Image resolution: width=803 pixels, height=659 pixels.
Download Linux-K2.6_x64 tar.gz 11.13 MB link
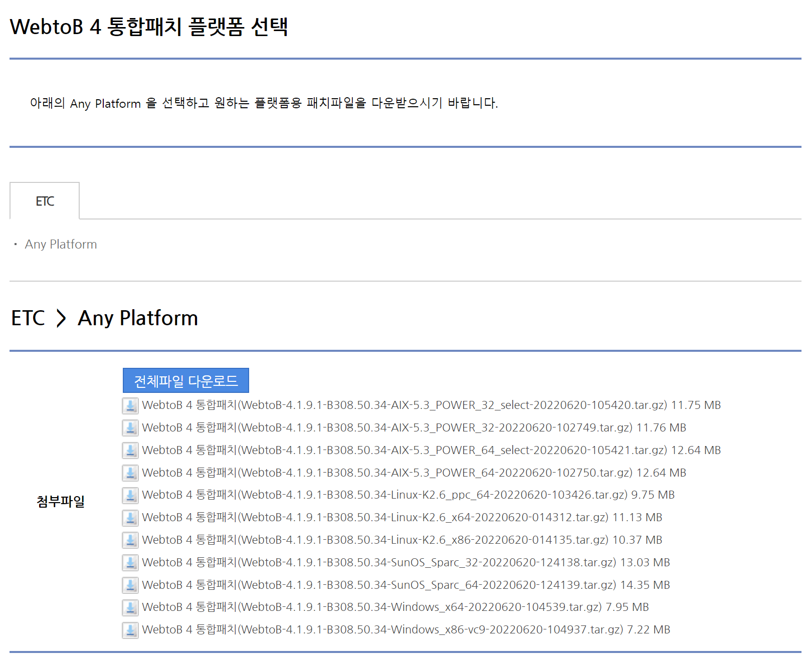(402, 517)
